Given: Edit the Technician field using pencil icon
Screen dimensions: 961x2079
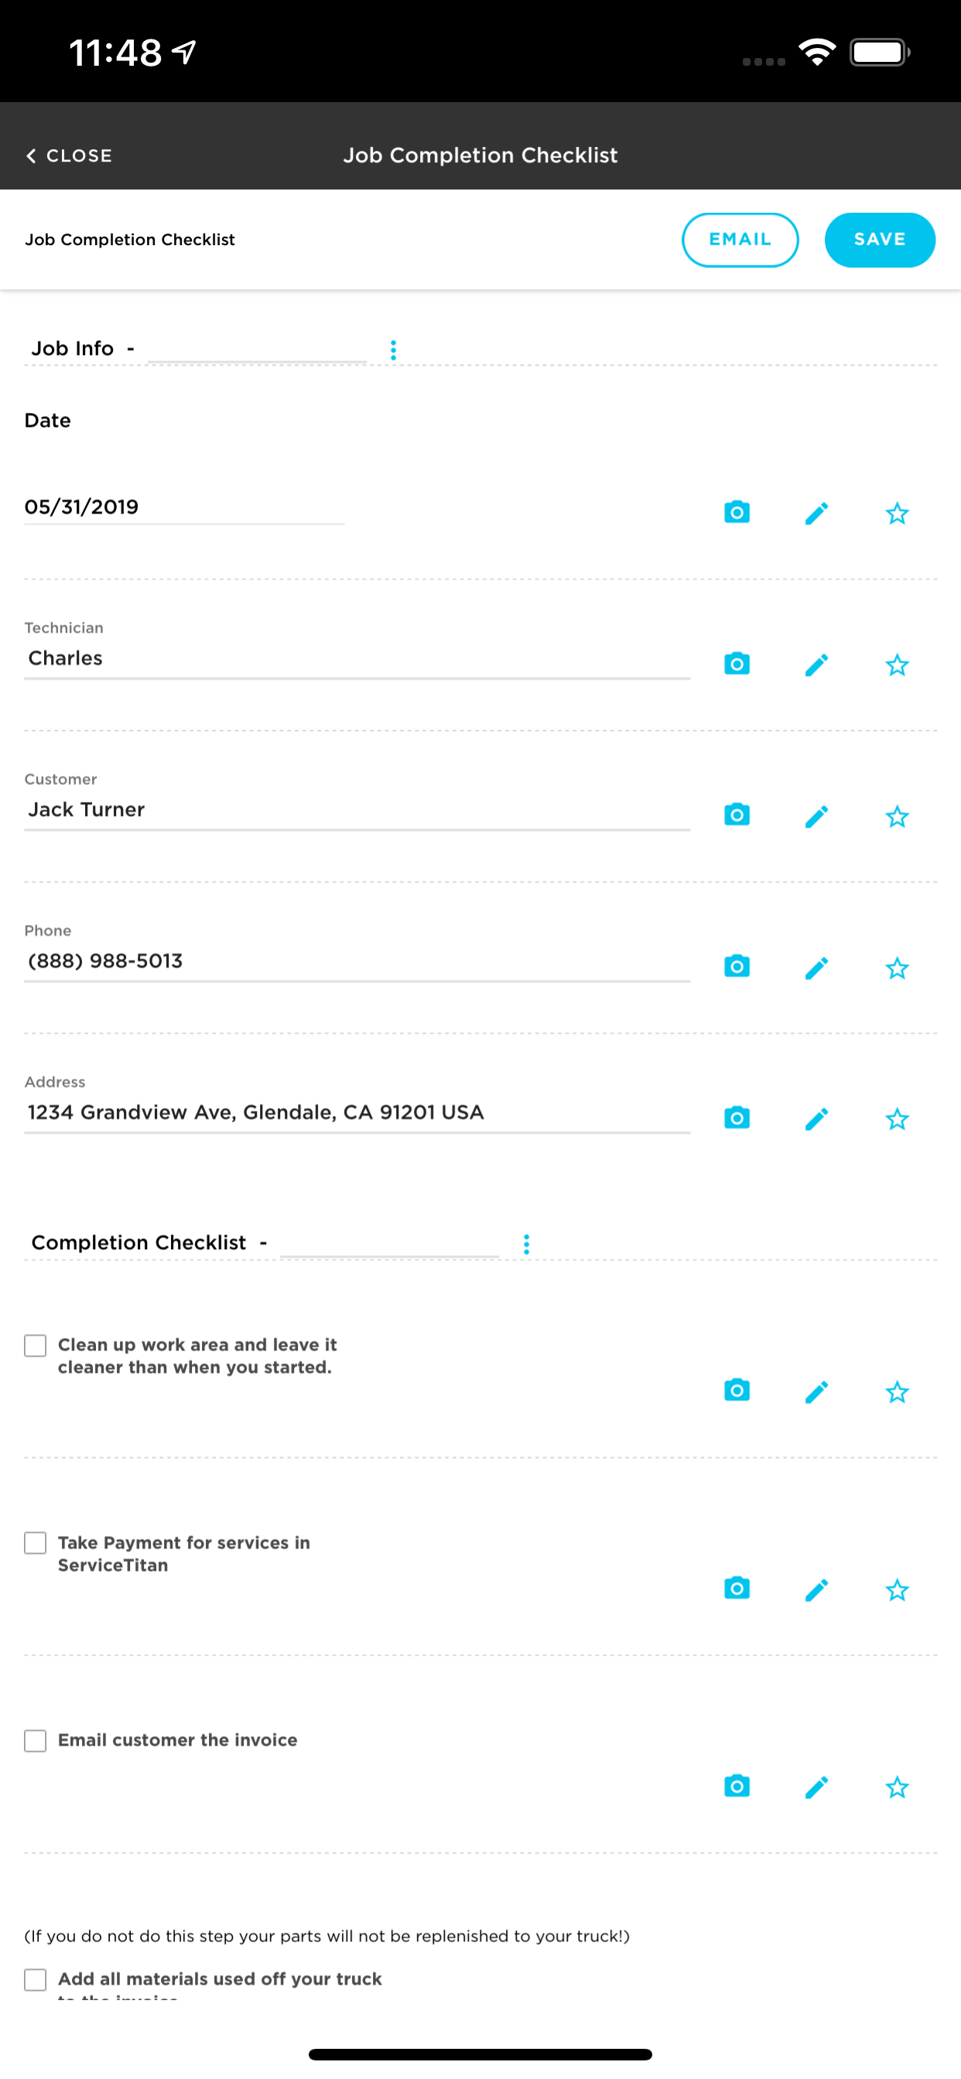Looking at the screenshot, I should 816,664.
